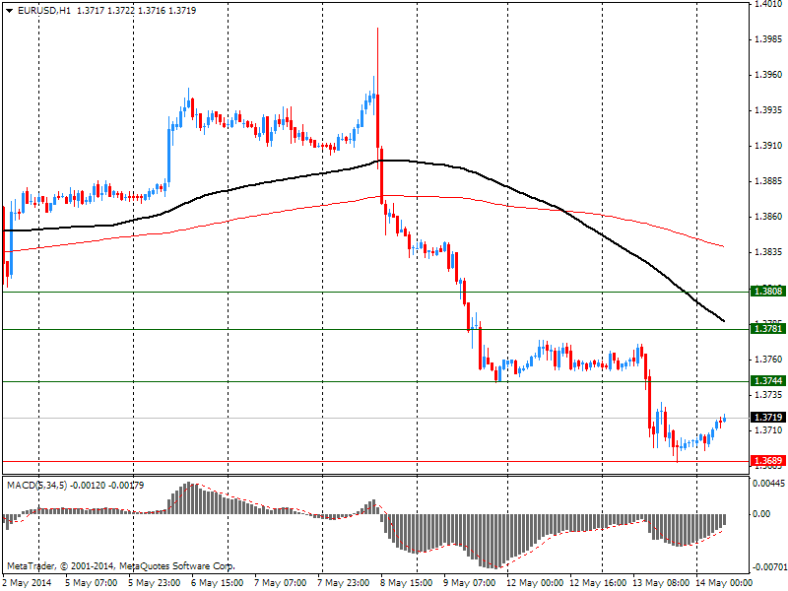Click the 12 May 00:00 time label
The image size is (788, 591).
(x=535, y=583)
